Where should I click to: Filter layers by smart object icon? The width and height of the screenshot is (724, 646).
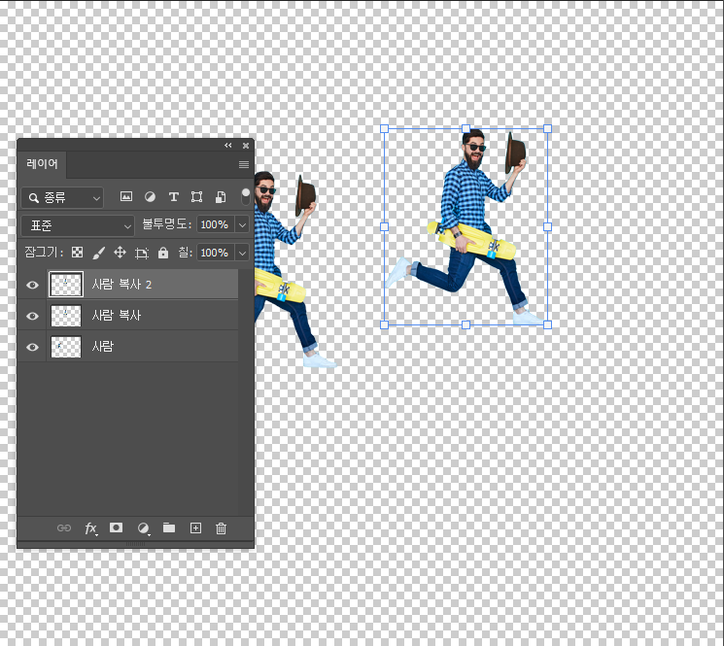pos(221,197)
